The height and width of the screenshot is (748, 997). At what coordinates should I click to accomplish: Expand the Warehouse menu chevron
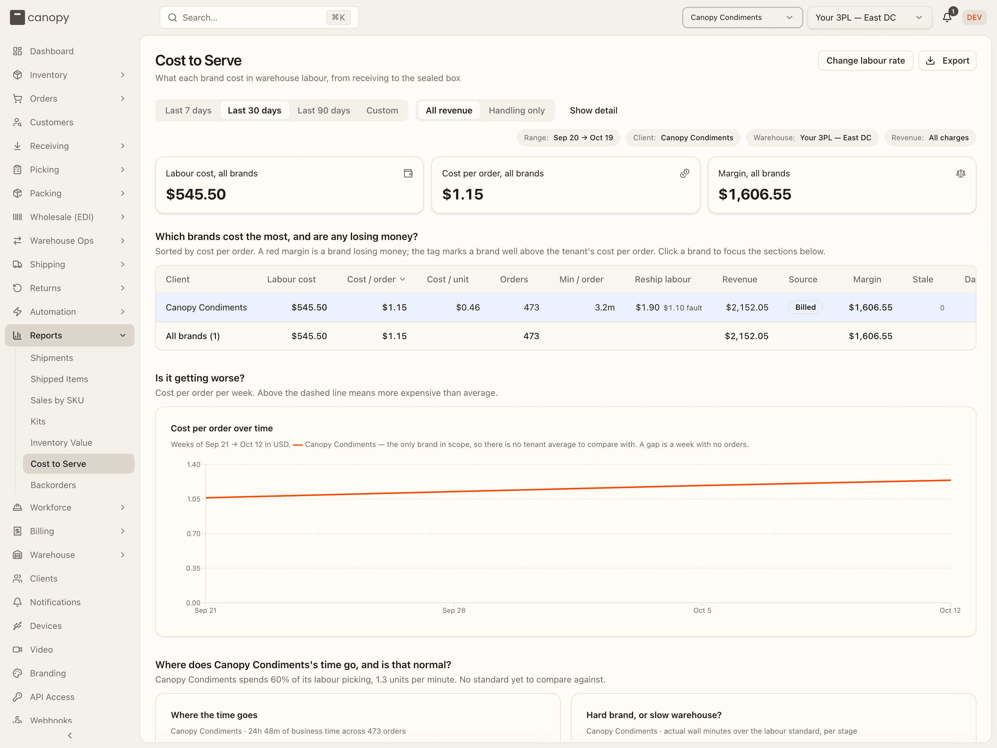[122, 554]
